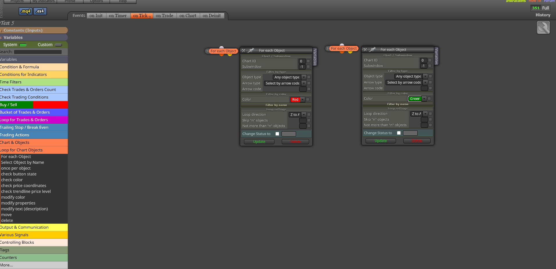Screen dimensions: 556x269
Task: Click the Full view button
Action: (x=546, y=8)
